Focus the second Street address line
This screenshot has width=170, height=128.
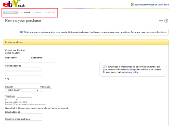(x=23, y=74)
